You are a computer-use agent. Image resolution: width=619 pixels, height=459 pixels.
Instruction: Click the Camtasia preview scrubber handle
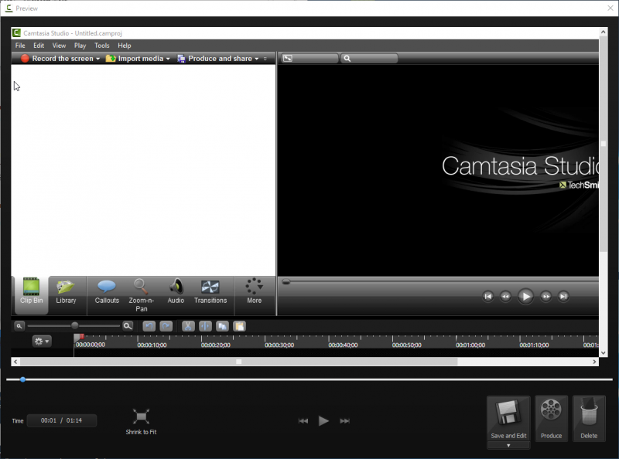coord(286,281)
